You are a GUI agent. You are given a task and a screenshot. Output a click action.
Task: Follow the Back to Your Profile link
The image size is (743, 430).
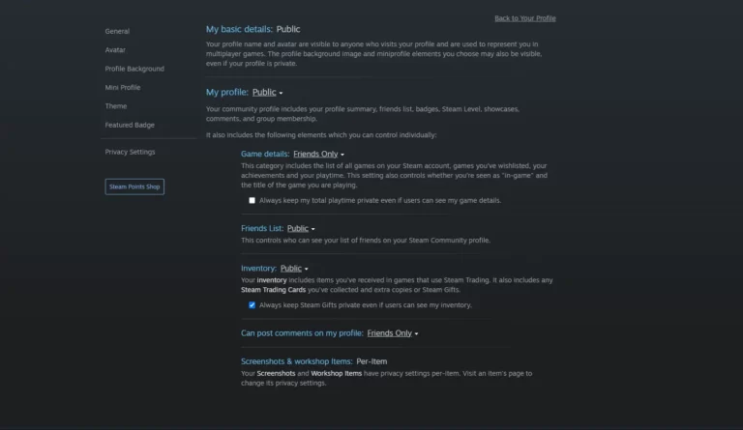(x=525, y=18)
